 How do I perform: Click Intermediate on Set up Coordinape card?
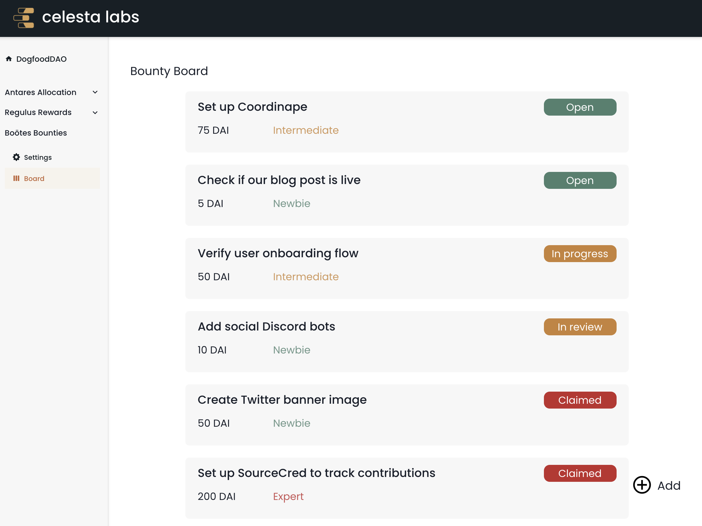click(306, 130)
